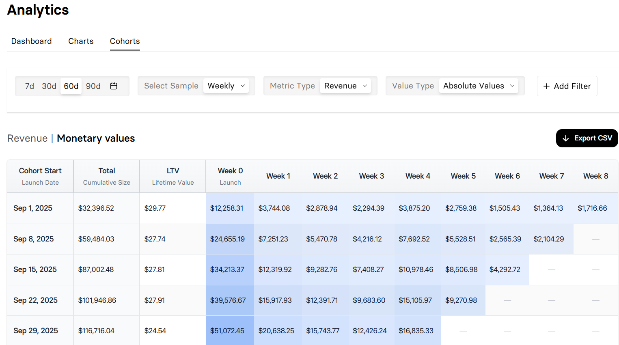Select the 90d time range
The width and height of the screenshot is (619, 345).
pyautogui.click(x=93, y=86)
